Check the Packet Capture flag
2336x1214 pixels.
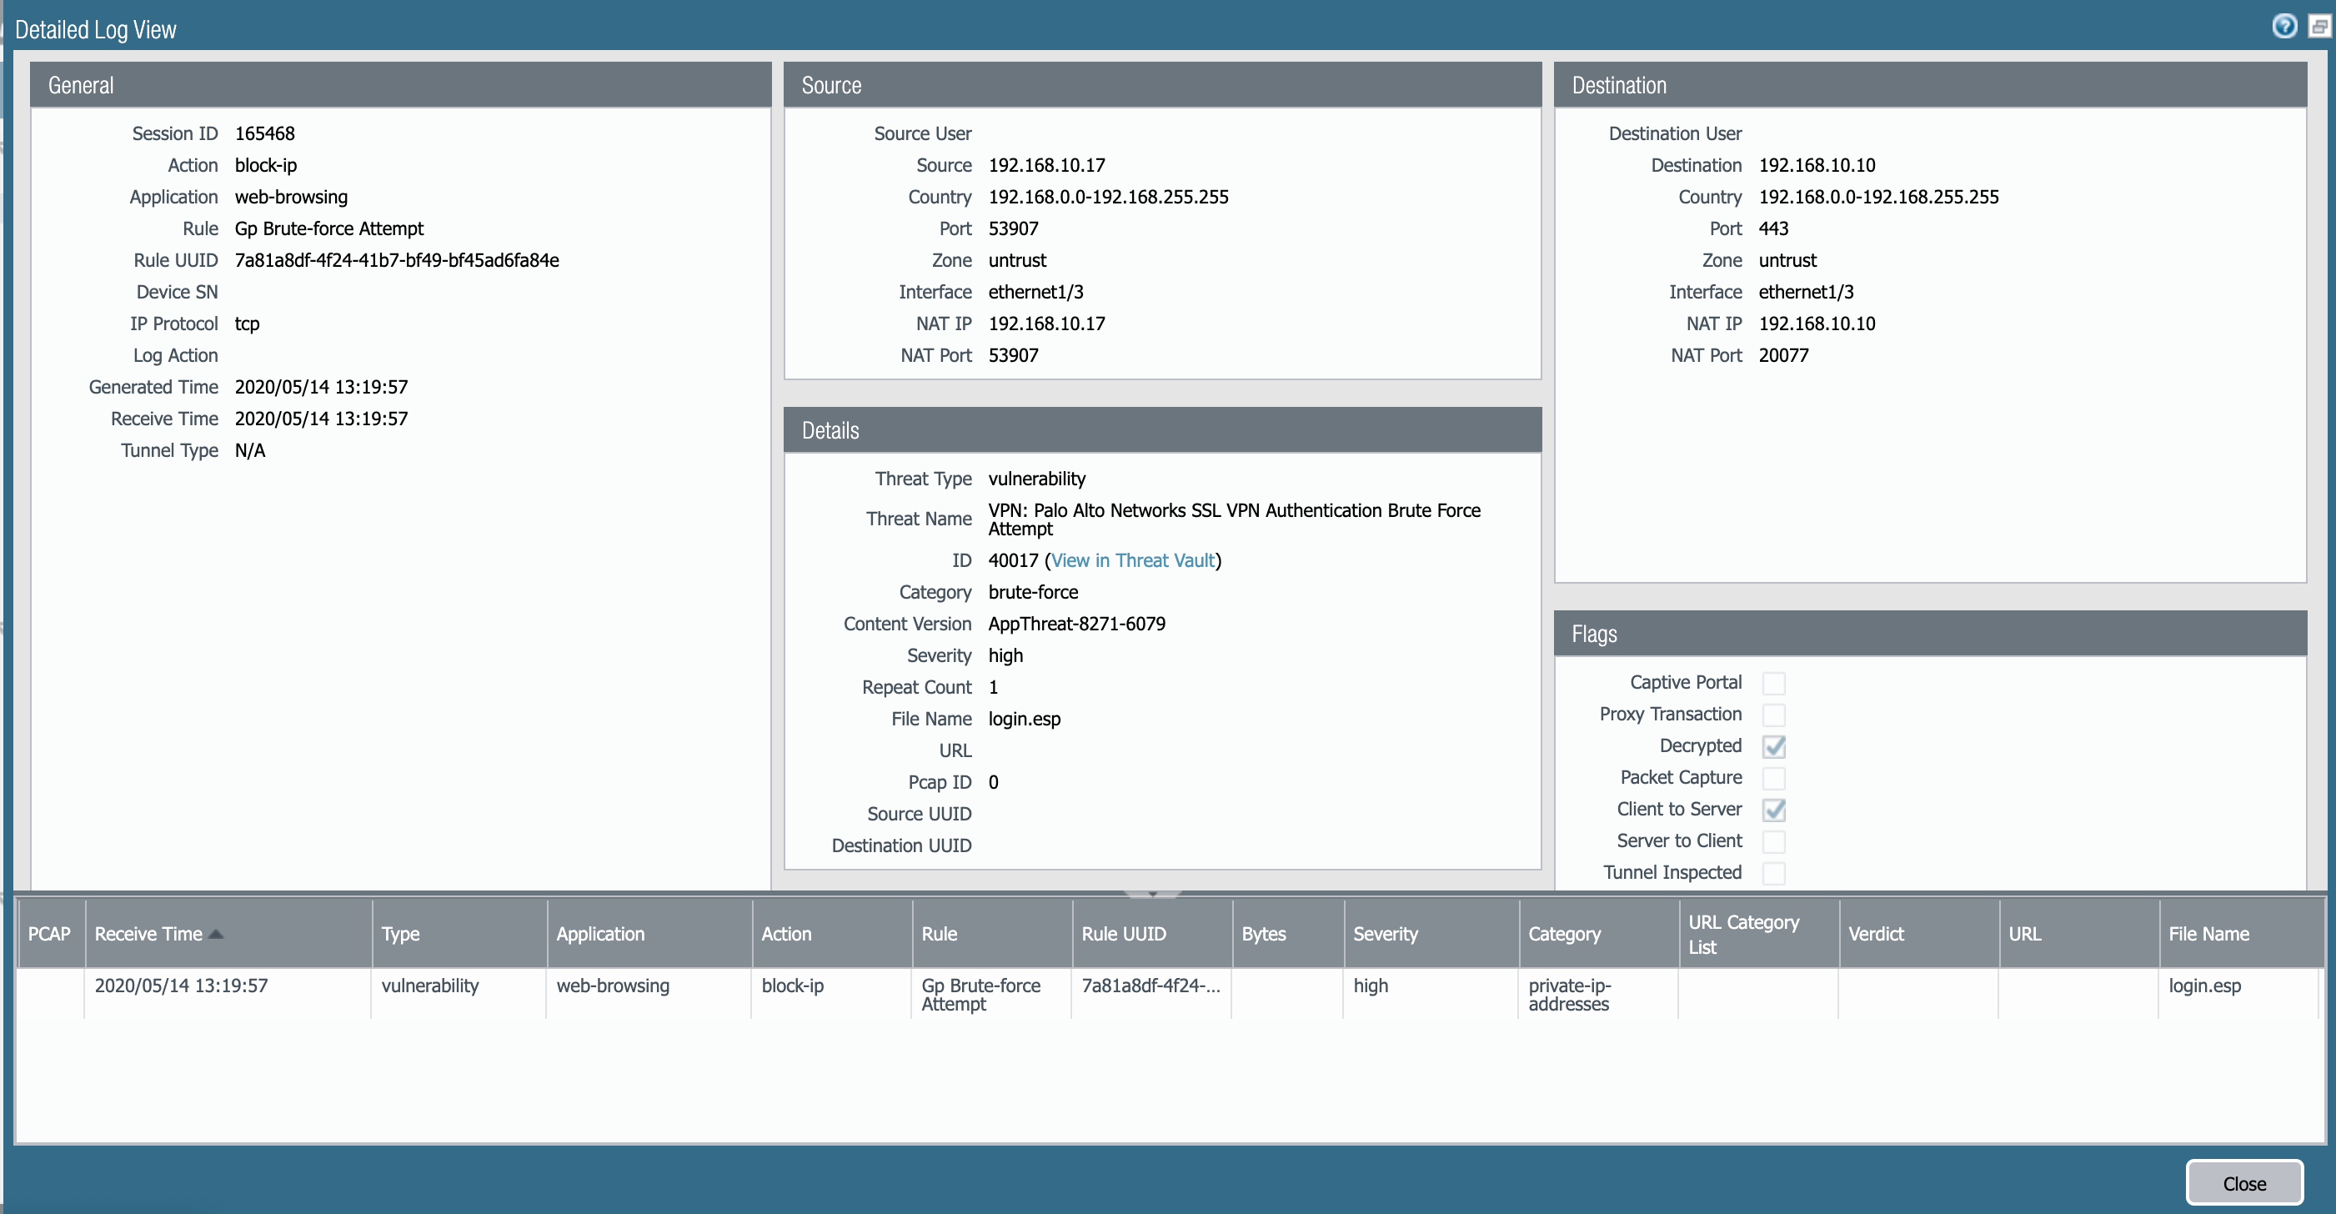[x=1773, y=778]
